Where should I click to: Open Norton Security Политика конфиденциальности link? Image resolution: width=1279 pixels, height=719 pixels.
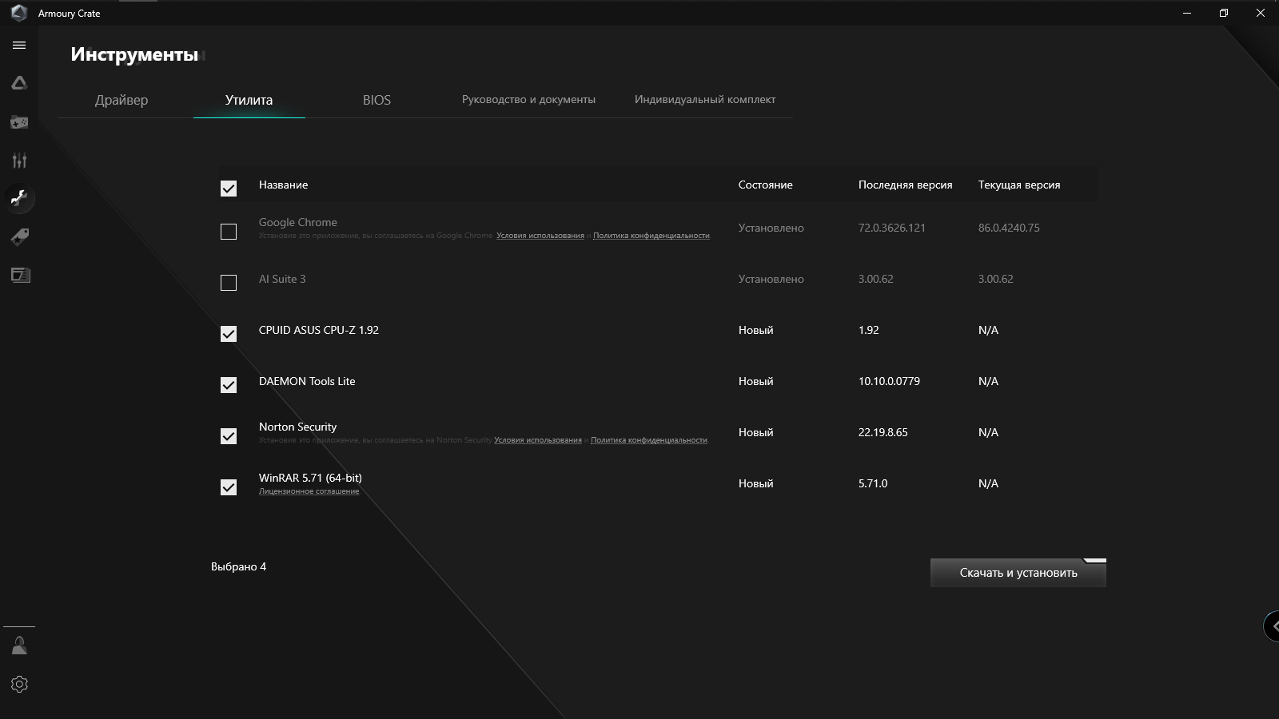tap(648, 440)
